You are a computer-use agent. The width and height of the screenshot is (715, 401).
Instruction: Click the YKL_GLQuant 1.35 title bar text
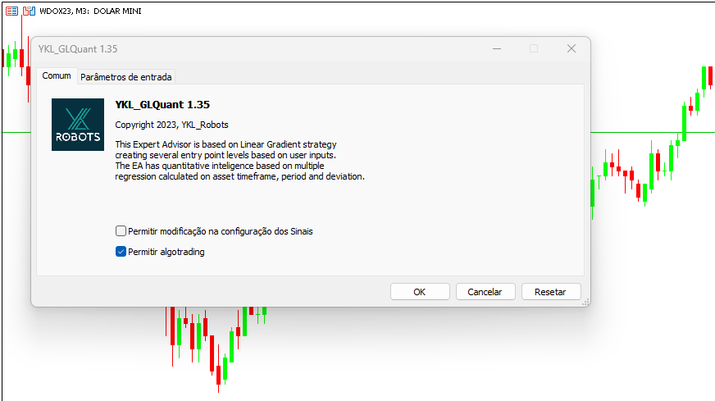tap(78, 49)
